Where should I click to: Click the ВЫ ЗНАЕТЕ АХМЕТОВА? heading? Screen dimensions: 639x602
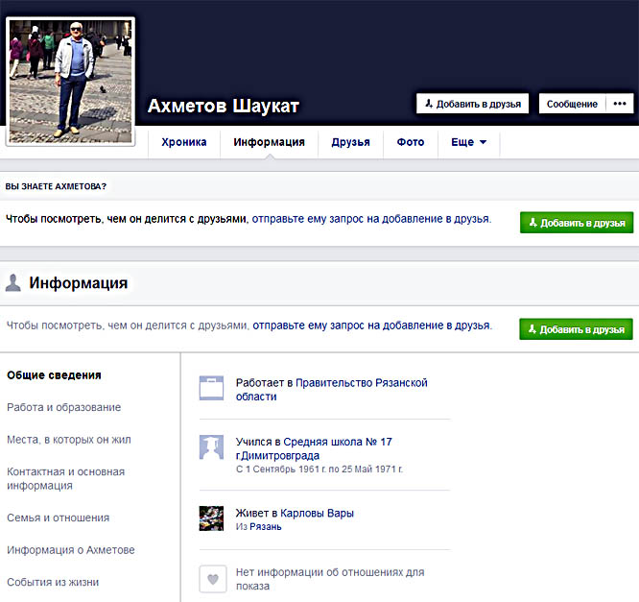point(56,186)
